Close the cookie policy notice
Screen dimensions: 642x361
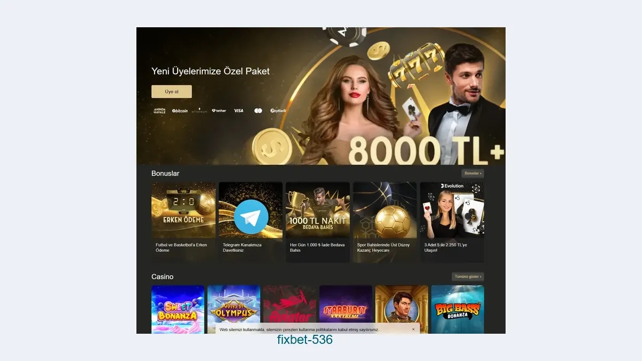tap(413, 329)
